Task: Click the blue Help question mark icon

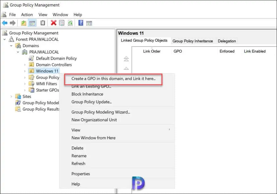Action: tap(81, 23)
